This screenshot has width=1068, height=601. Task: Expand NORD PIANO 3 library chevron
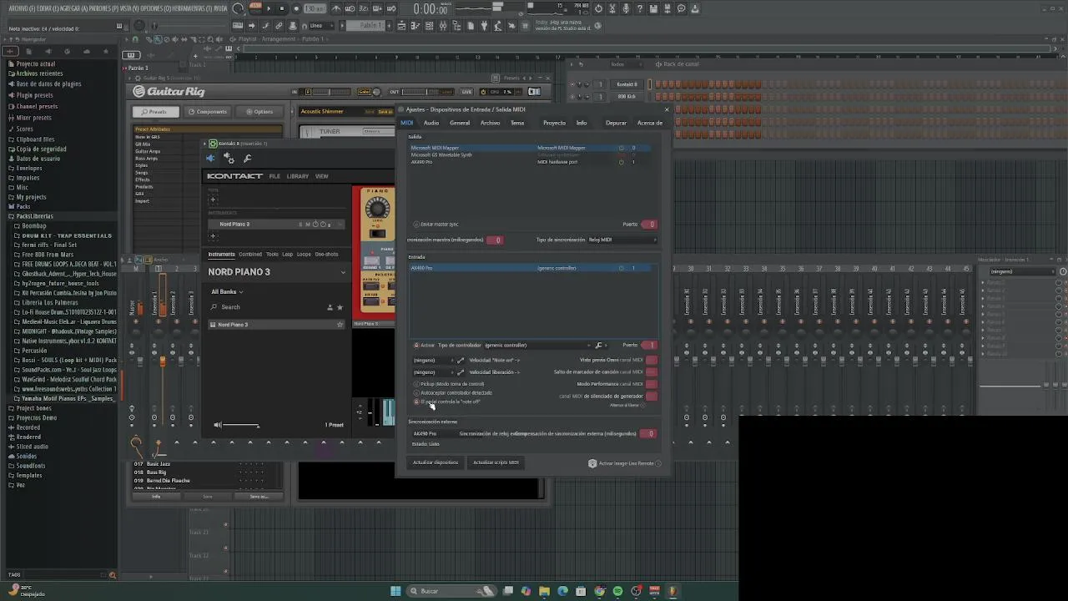pyautogui.click(x=342, y=272)
